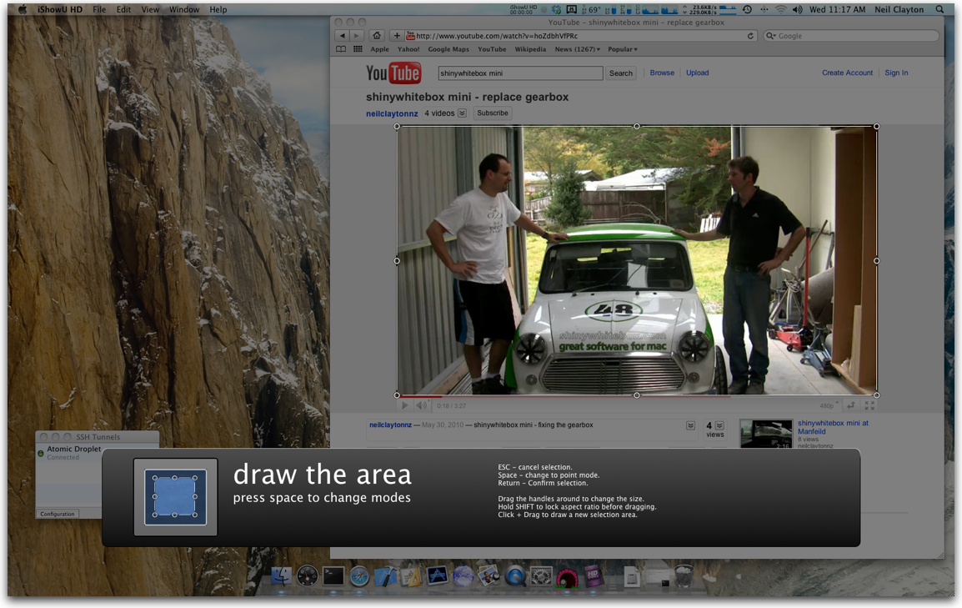Open the Window menu in the menu bar
Screen dimensions: 962x608
pyautogui.click(x=183, y=9)
